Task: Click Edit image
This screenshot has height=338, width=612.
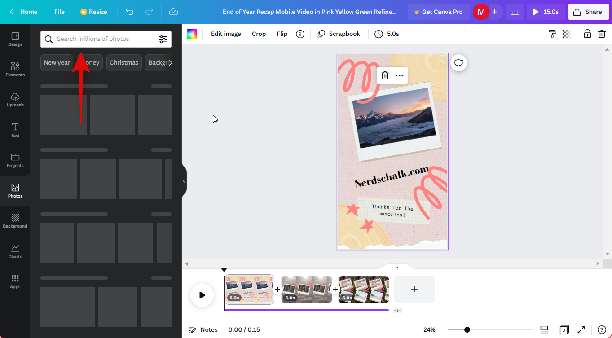Action: pyautogui.click(x=226, y=34)
